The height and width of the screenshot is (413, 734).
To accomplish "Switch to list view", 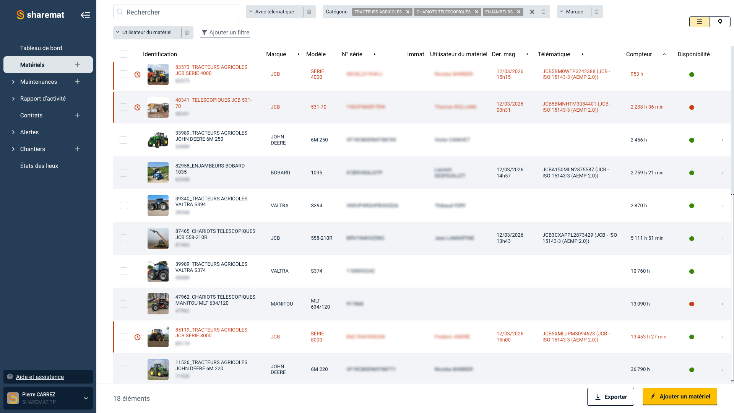I will point(700,22).
